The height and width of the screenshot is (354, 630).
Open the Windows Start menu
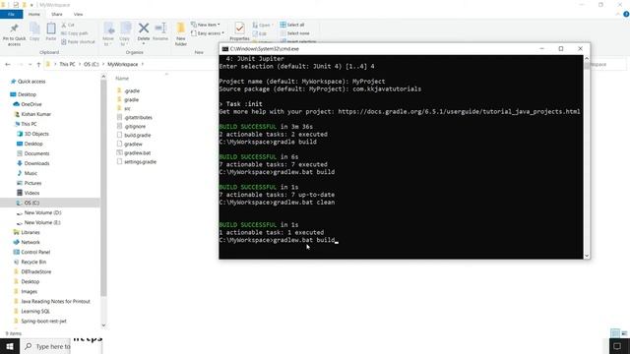10,346
